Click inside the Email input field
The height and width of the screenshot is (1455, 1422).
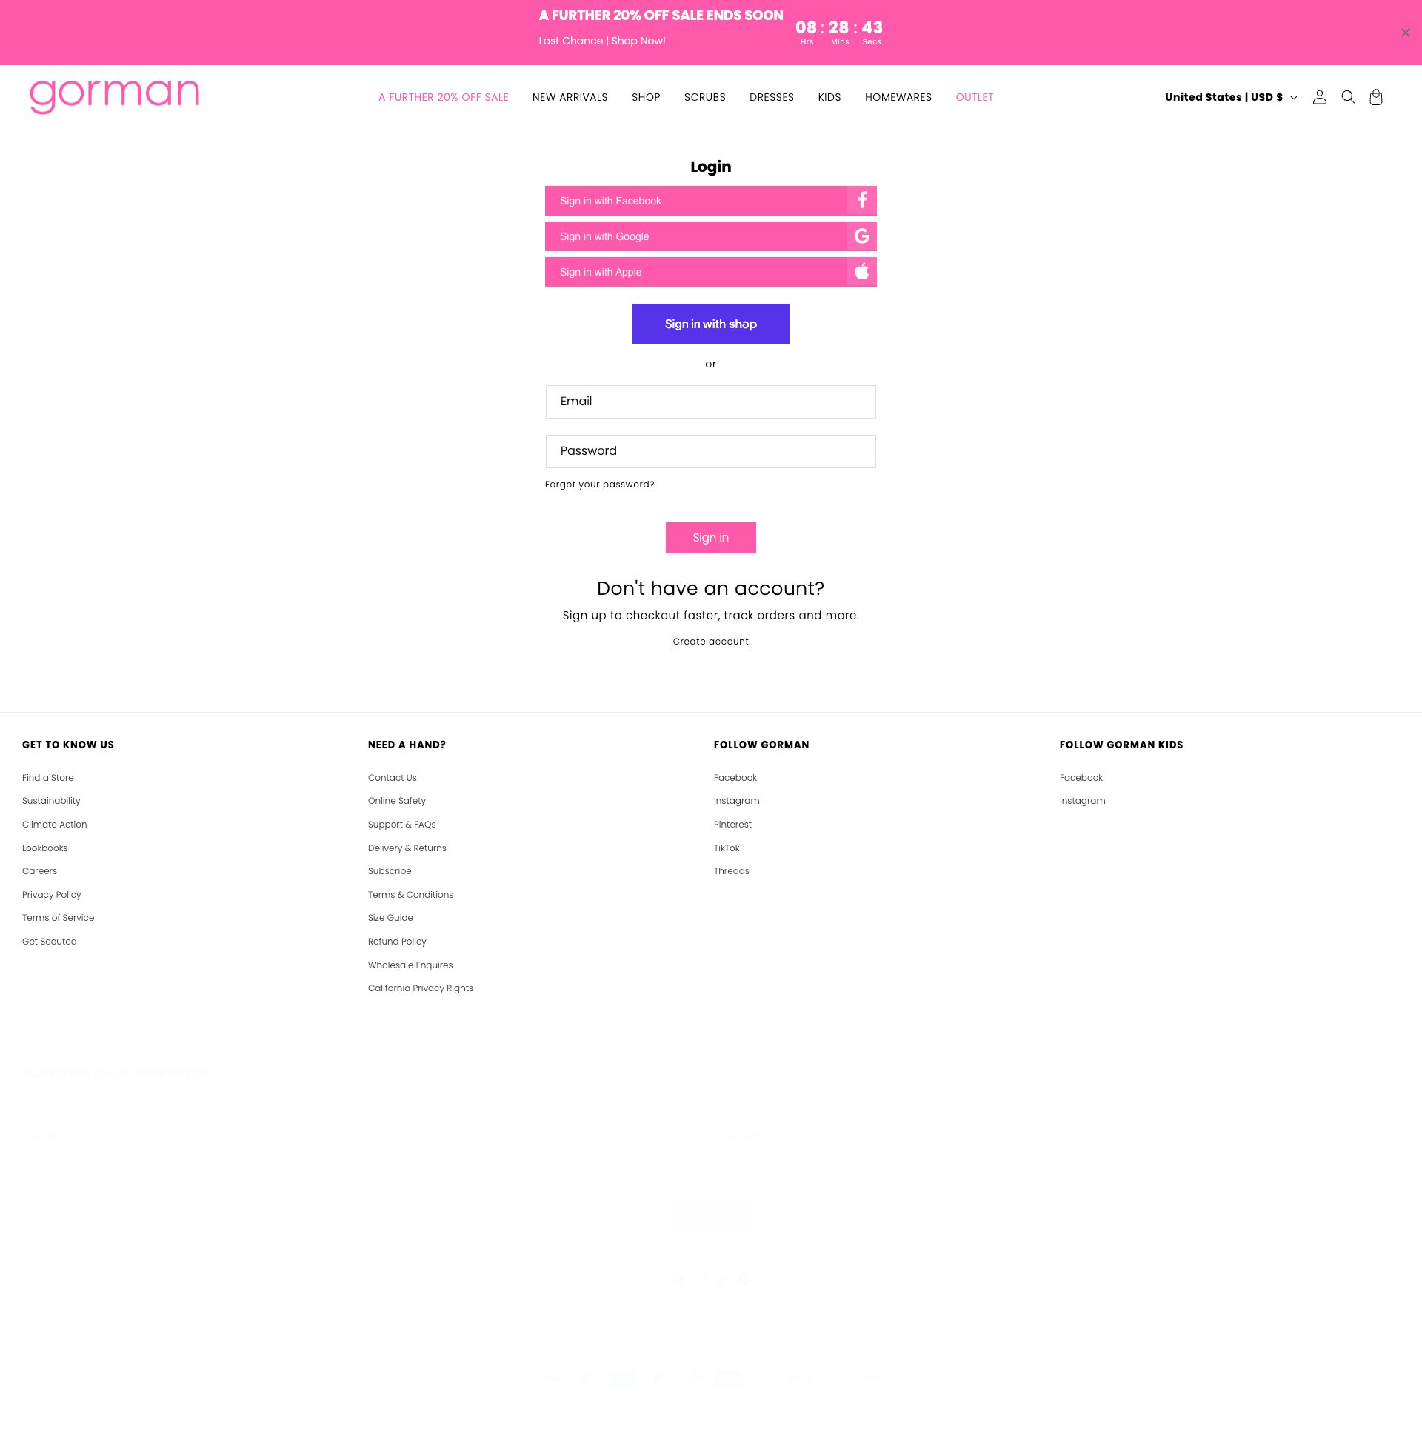pyautogui.click(x=710, y=401)
